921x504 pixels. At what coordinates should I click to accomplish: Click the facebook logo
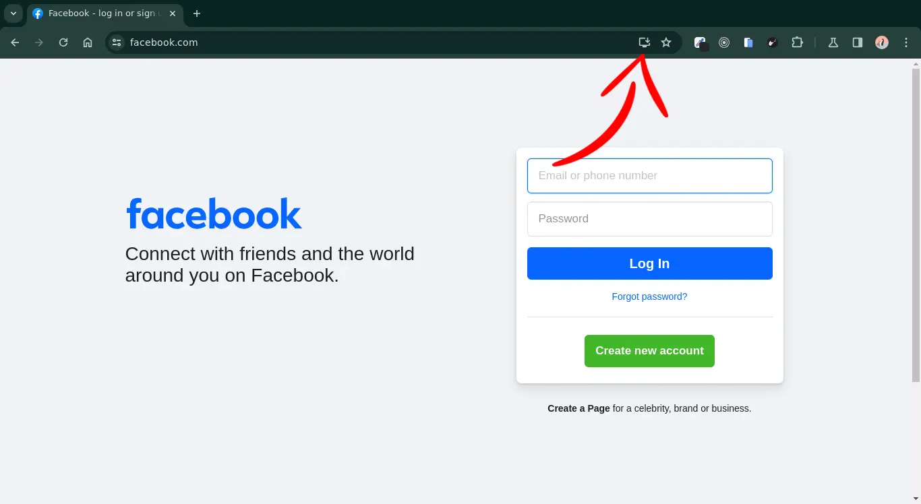(x=214, y=214)
